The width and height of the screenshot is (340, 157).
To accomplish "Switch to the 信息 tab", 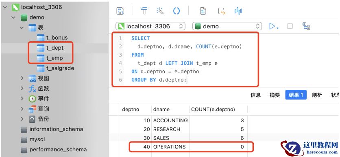I will 256,95.
